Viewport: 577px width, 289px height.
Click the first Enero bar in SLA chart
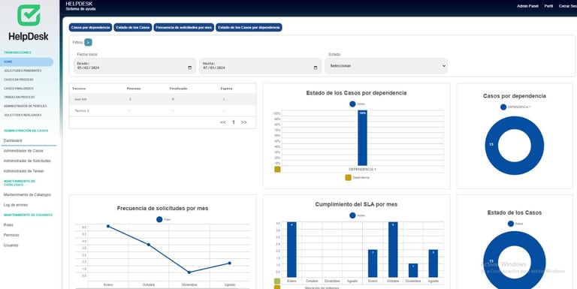(x=292, y=250)
